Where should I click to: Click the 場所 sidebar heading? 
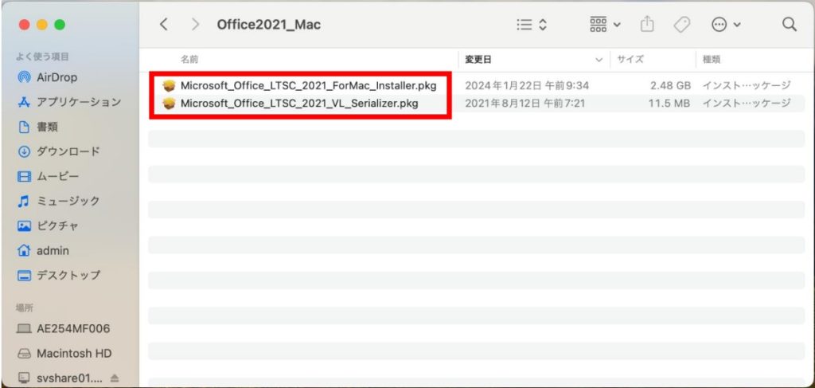25,308
